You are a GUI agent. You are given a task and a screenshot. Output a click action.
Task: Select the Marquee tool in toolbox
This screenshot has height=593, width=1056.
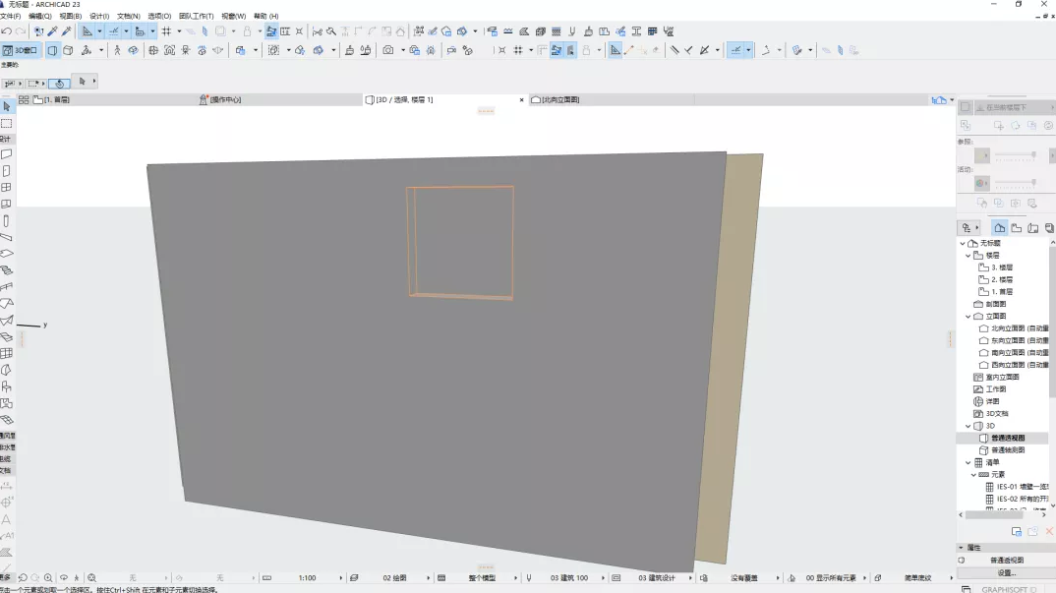(7, 123)
